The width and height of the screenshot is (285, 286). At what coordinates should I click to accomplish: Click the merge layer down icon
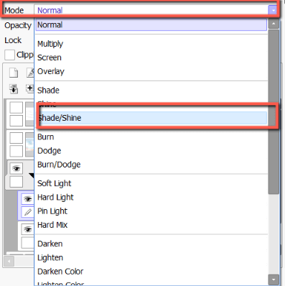tap(14, 88)
